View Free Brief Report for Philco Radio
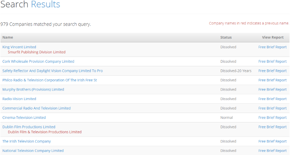Viewport: 290px width, 155px height. [x=272, y=80]
